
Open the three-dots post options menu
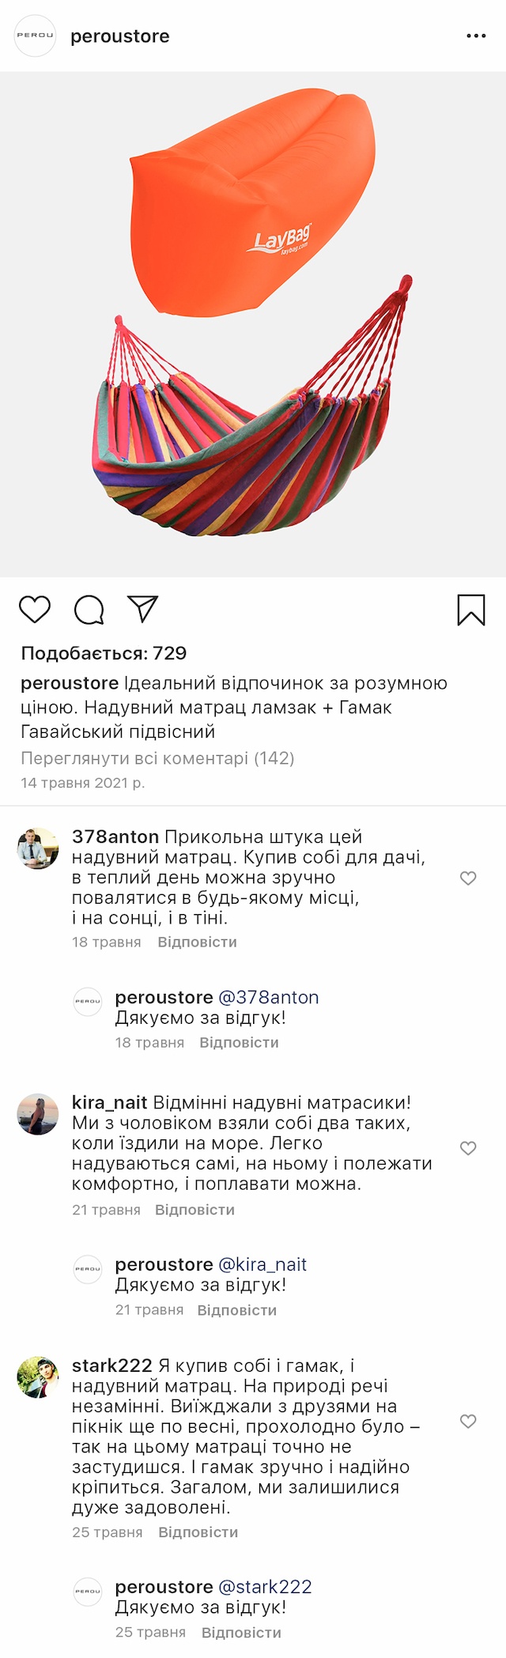[x=476, y=36]
